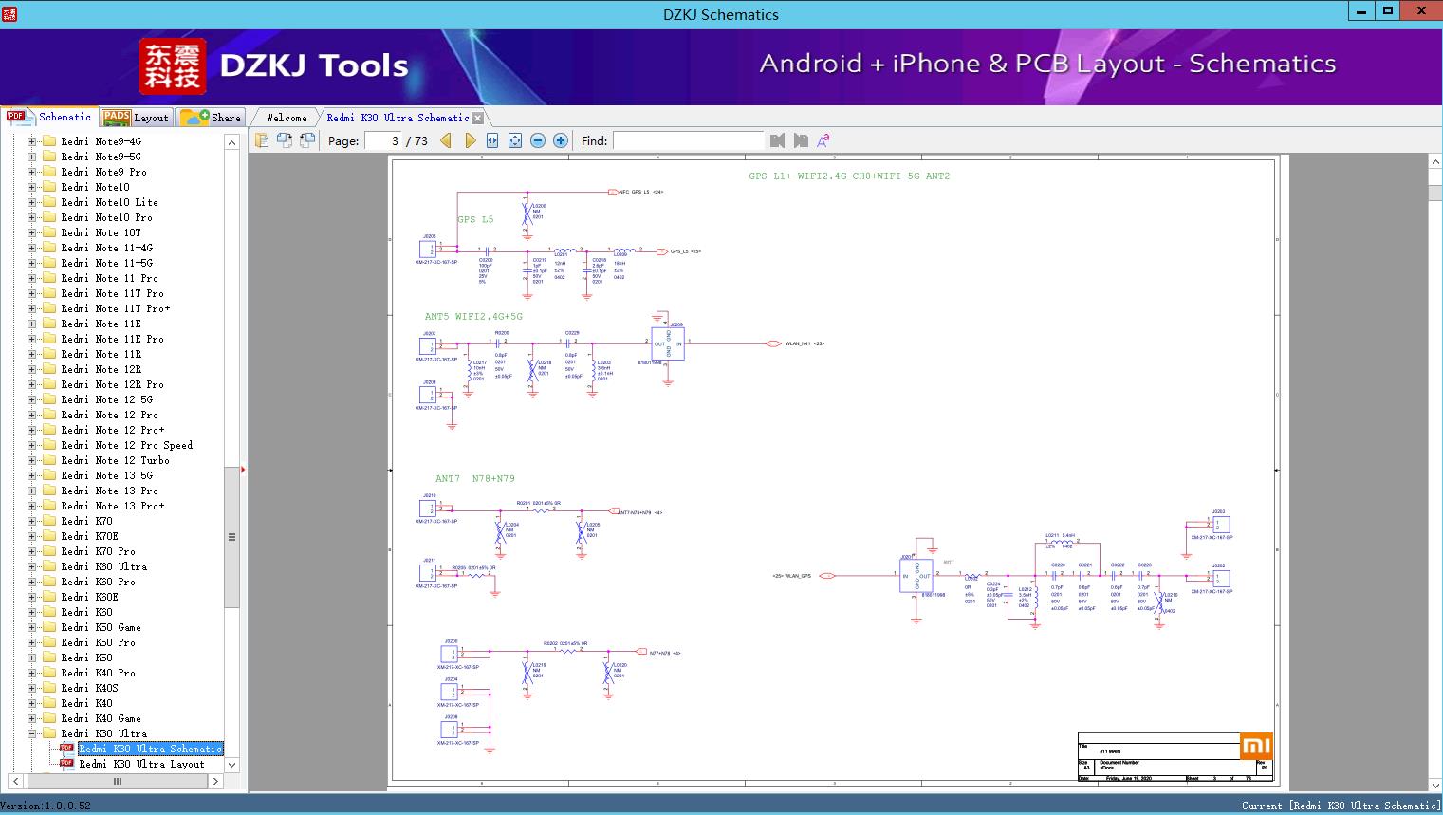Open the Welcome tab
Image resolution: width=1443 pixels, height=815 pixels.
pos(286,118)
